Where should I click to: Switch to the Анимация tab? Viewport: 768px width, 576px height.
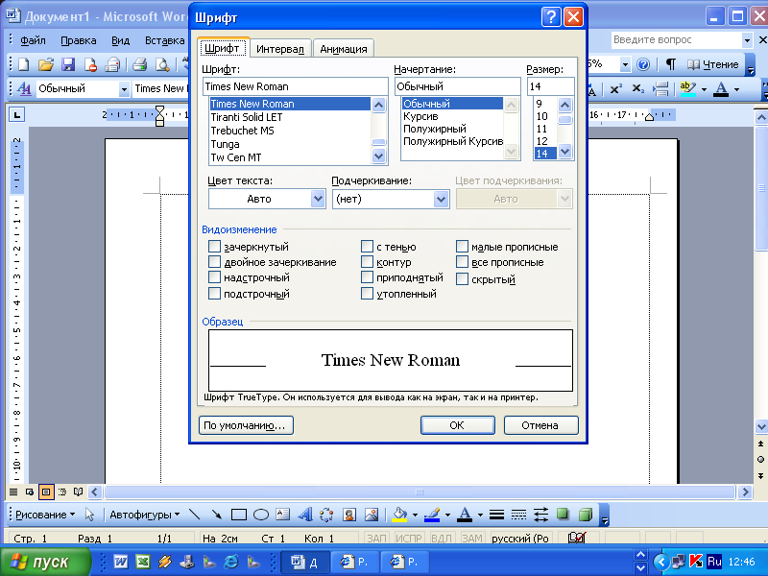(x=344, y=49)
